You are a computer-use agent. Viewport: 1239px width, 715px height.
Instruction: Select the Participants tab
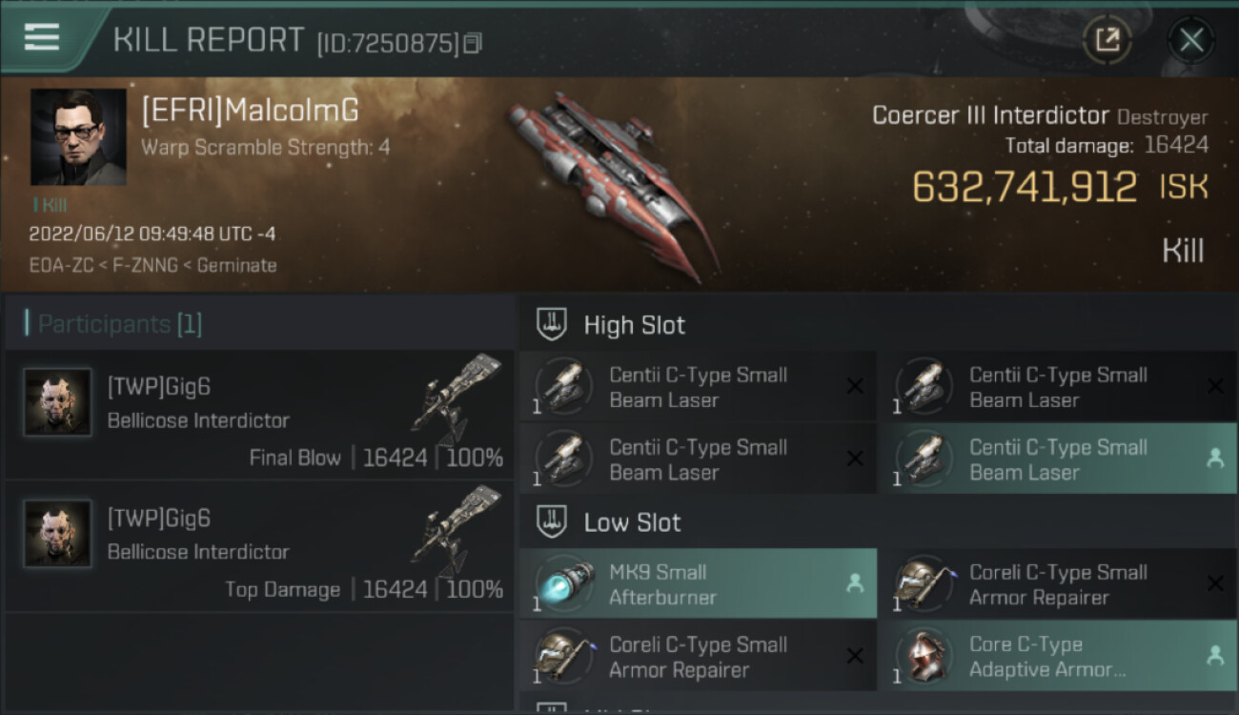tap(119, 324)
